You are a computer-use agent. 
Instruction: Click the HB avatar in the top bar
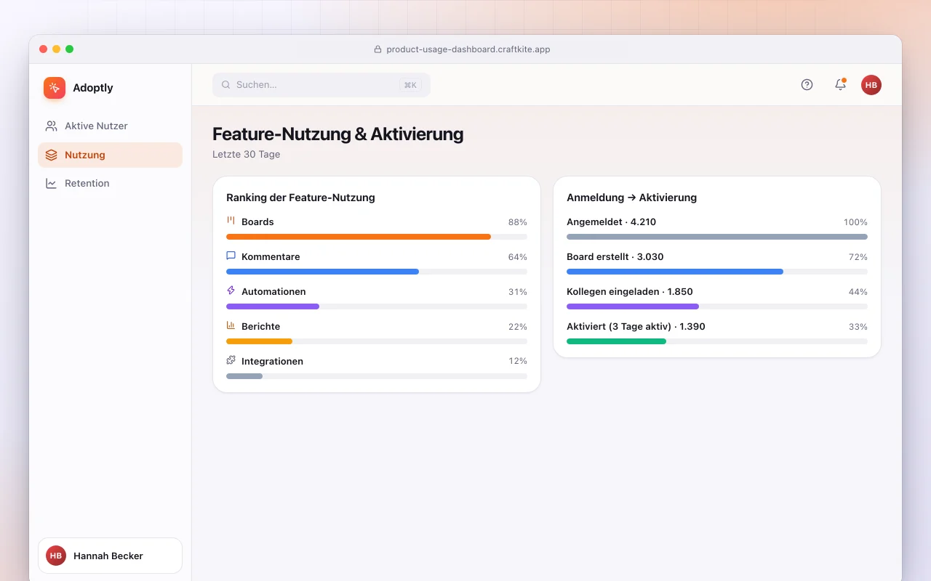871,85
